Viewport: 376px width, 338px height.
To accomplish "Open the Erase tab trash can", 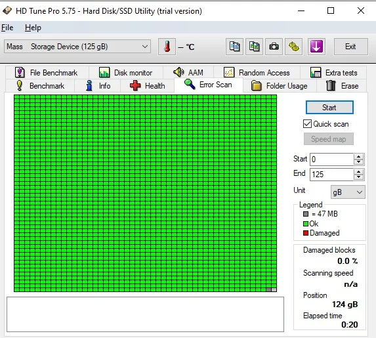I will coord(342,86).
